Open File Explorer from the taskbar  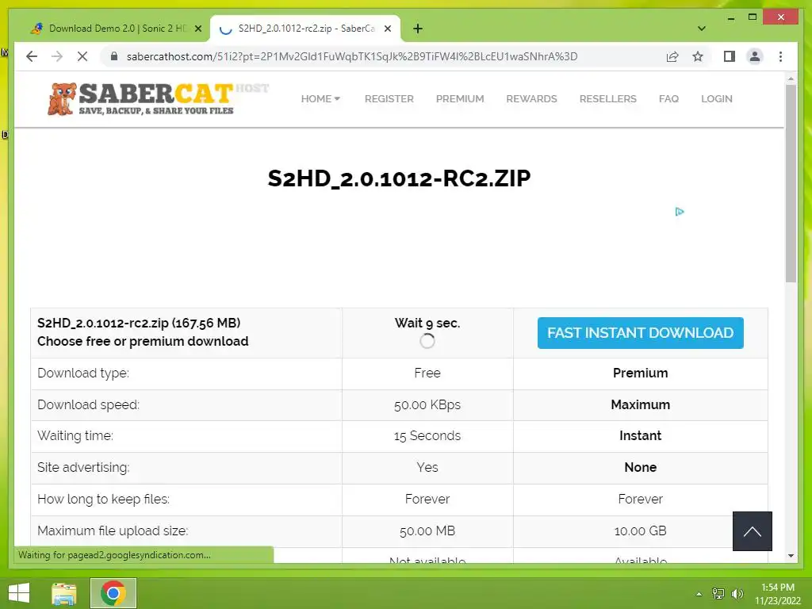pos(64,593)
